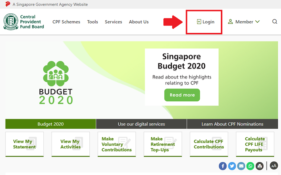
Task: Open View My Statement tile
Action: 24,144
